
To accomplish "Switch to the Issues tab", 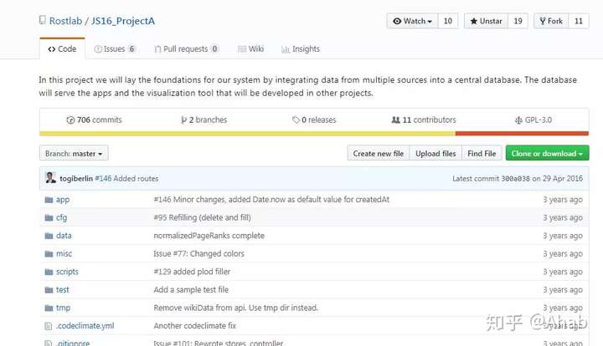I will click(115, 48).
